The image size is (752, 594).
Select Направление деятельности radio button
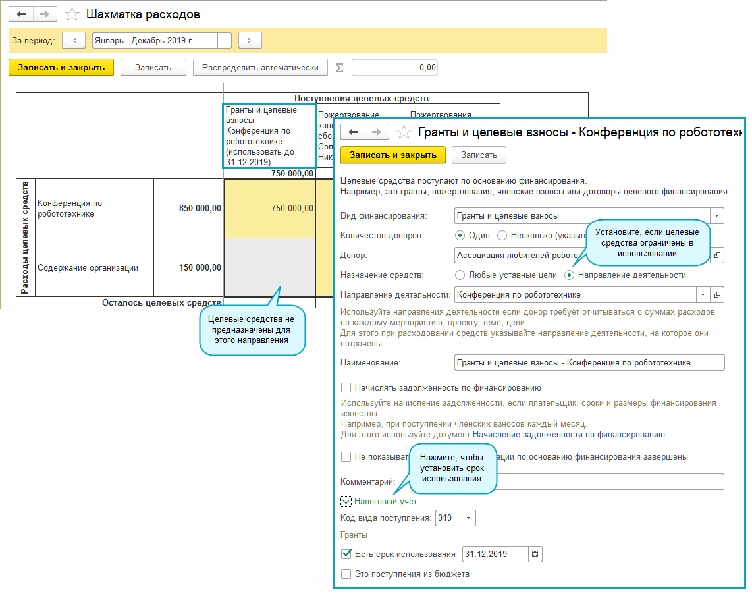click(570, 275)
